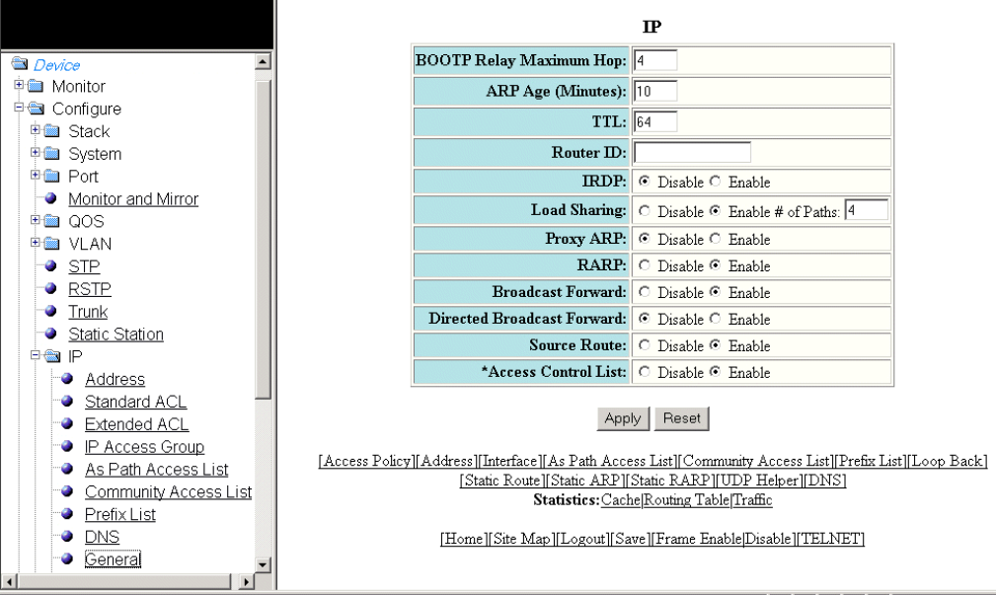This screenshot has width=996, height=595.
Task: Open the Access Policy link
Action: point(367,461)
